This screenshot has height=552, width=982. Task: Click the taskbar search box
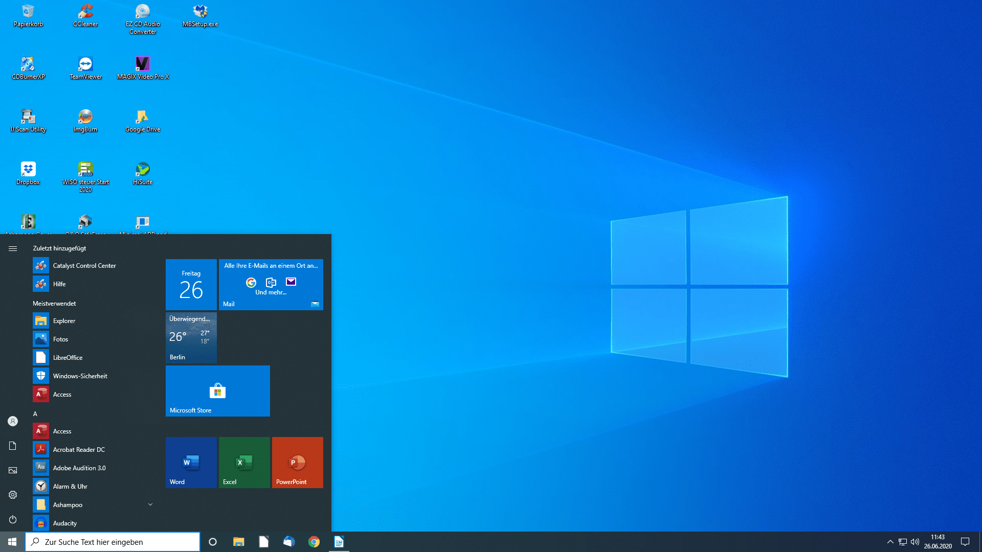click(x=113, y=542)
